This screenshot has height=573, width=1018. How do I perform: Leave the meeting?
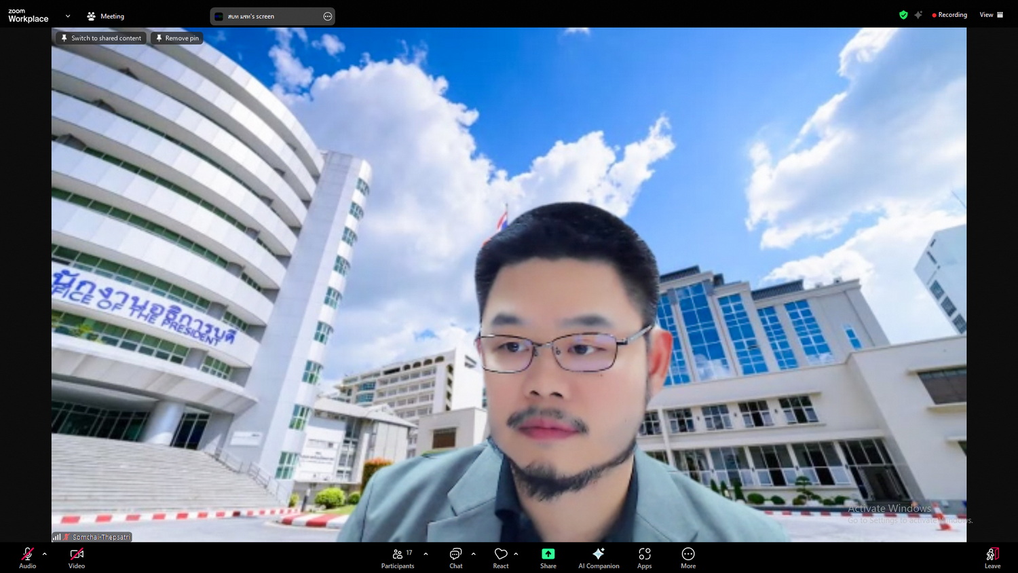click(x=992, y=557)
